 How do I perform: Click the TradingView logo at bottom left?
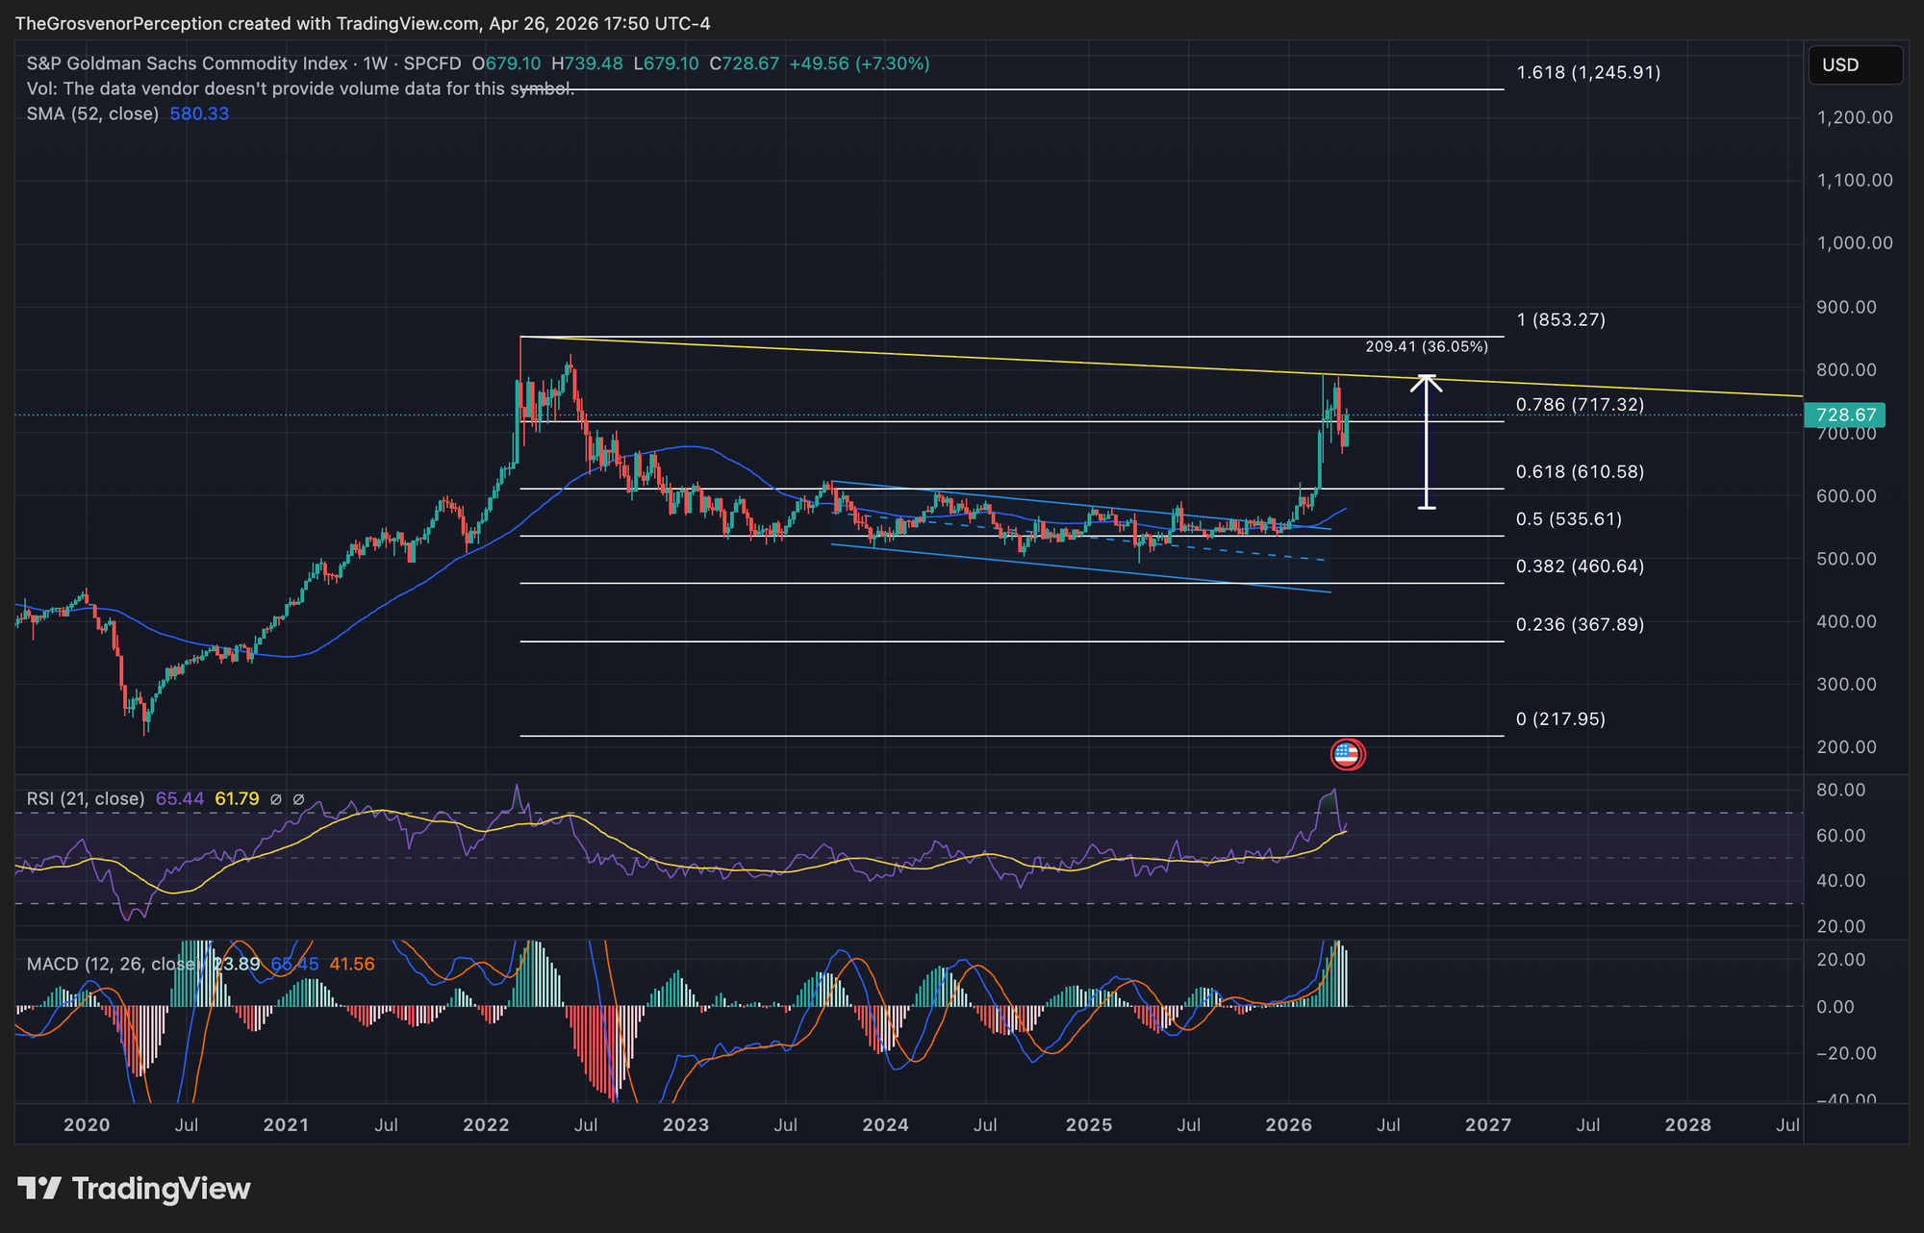click(135, 1189)
